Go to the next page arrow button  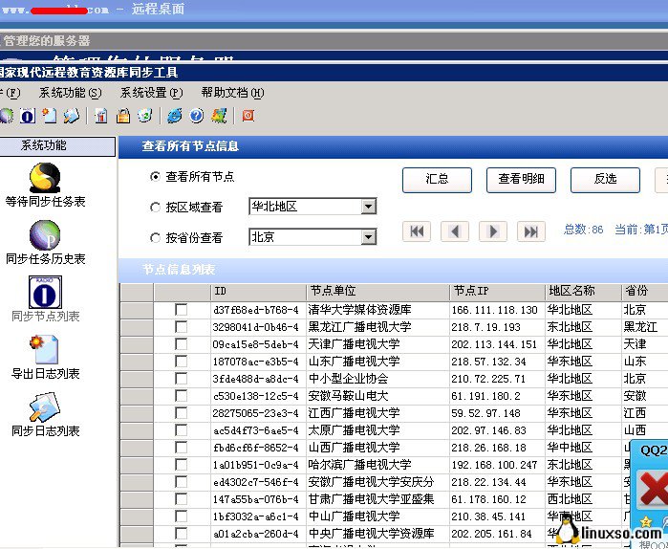[492, 231]
